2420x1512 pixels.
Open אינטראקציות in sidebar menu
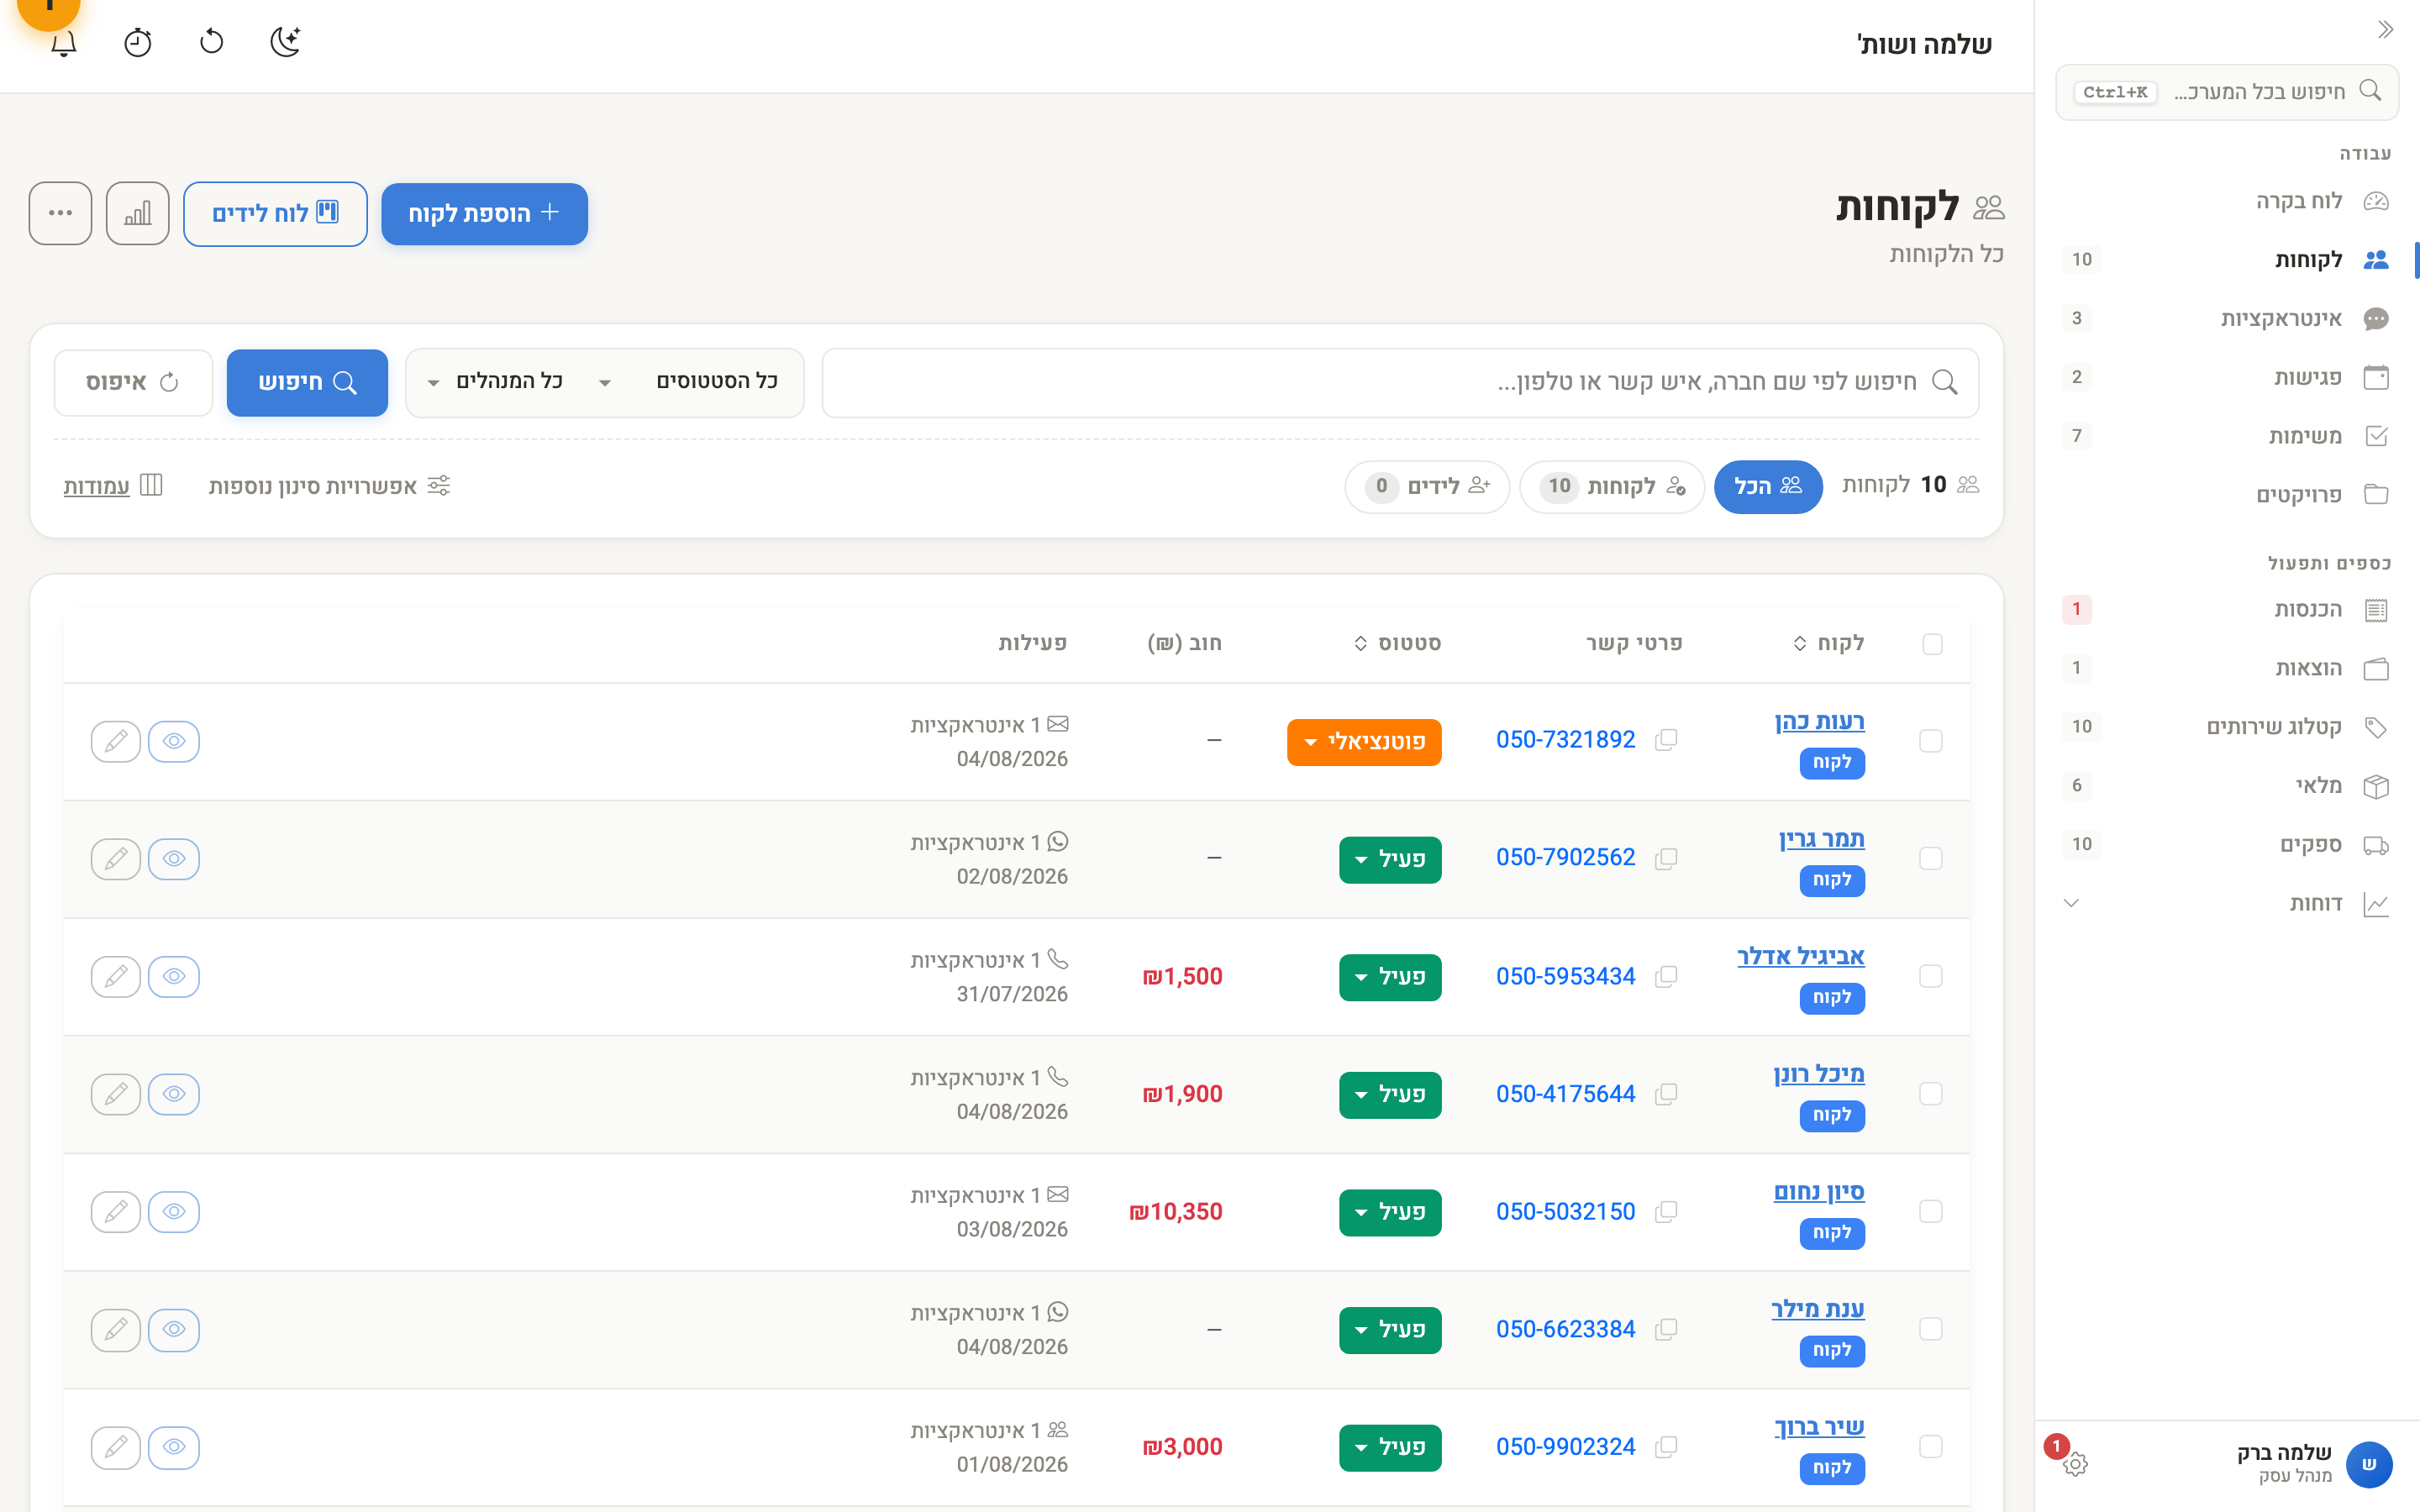tap(2227, 319)
